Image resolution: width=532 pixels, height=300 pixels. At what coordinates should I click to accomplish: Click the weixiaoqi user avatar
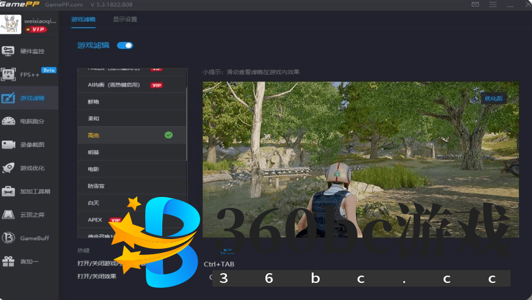click(11, 25)
